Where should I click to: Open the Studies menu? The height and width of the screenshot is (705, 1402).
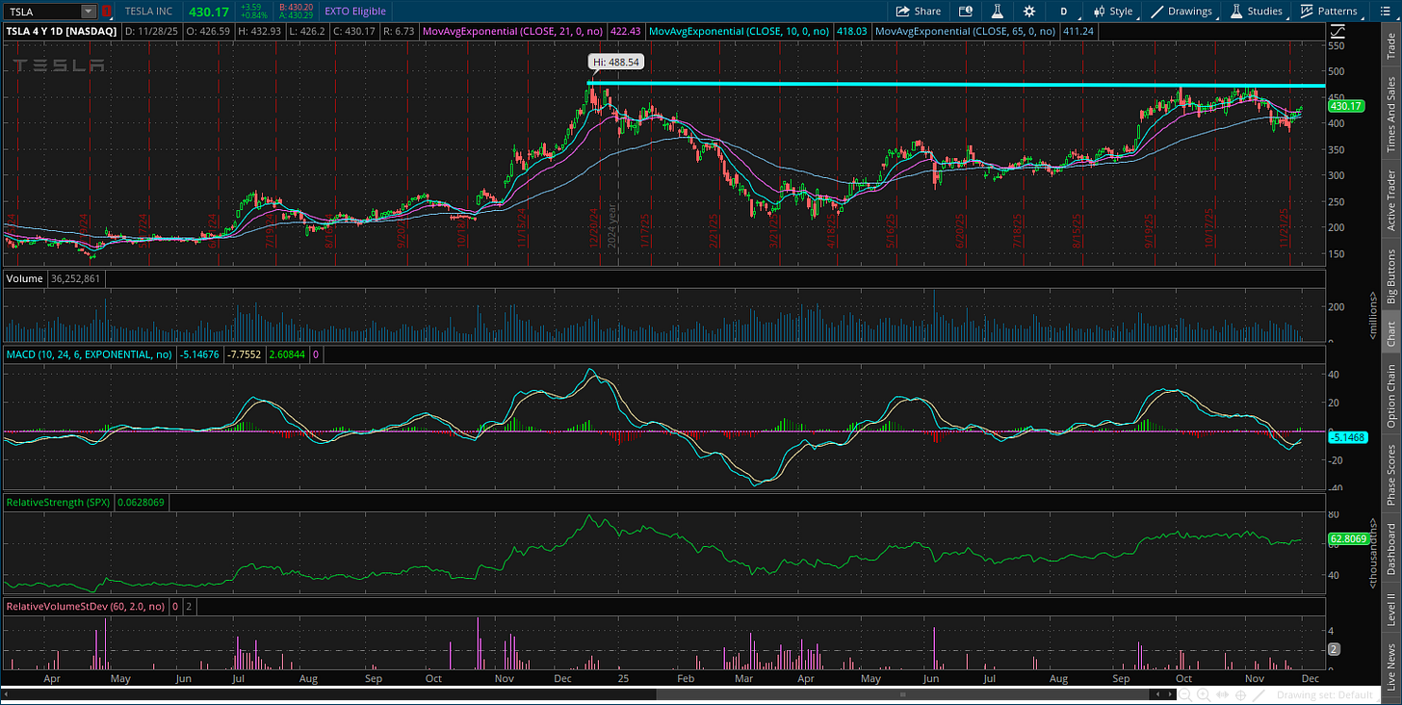pos(1257,12)
